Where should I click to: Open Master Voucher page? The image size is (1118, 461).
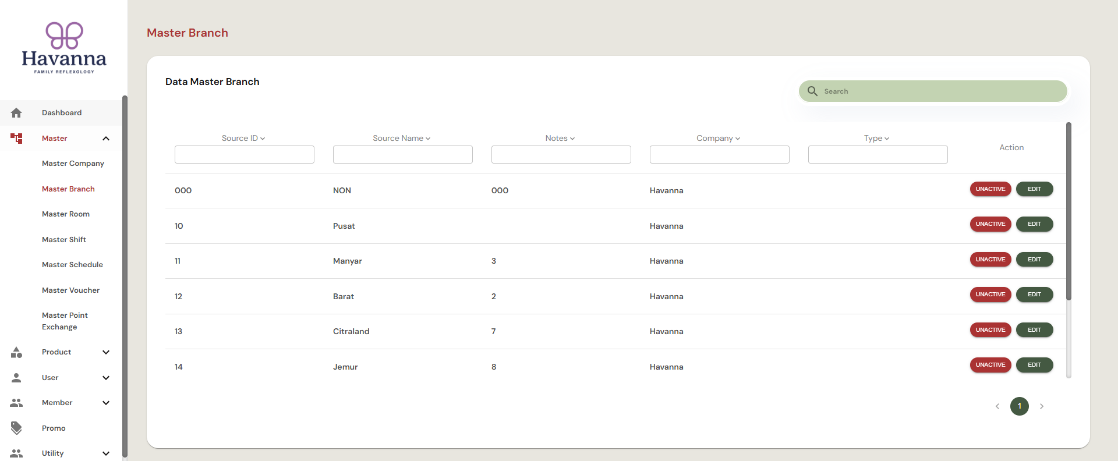(70, 290)
